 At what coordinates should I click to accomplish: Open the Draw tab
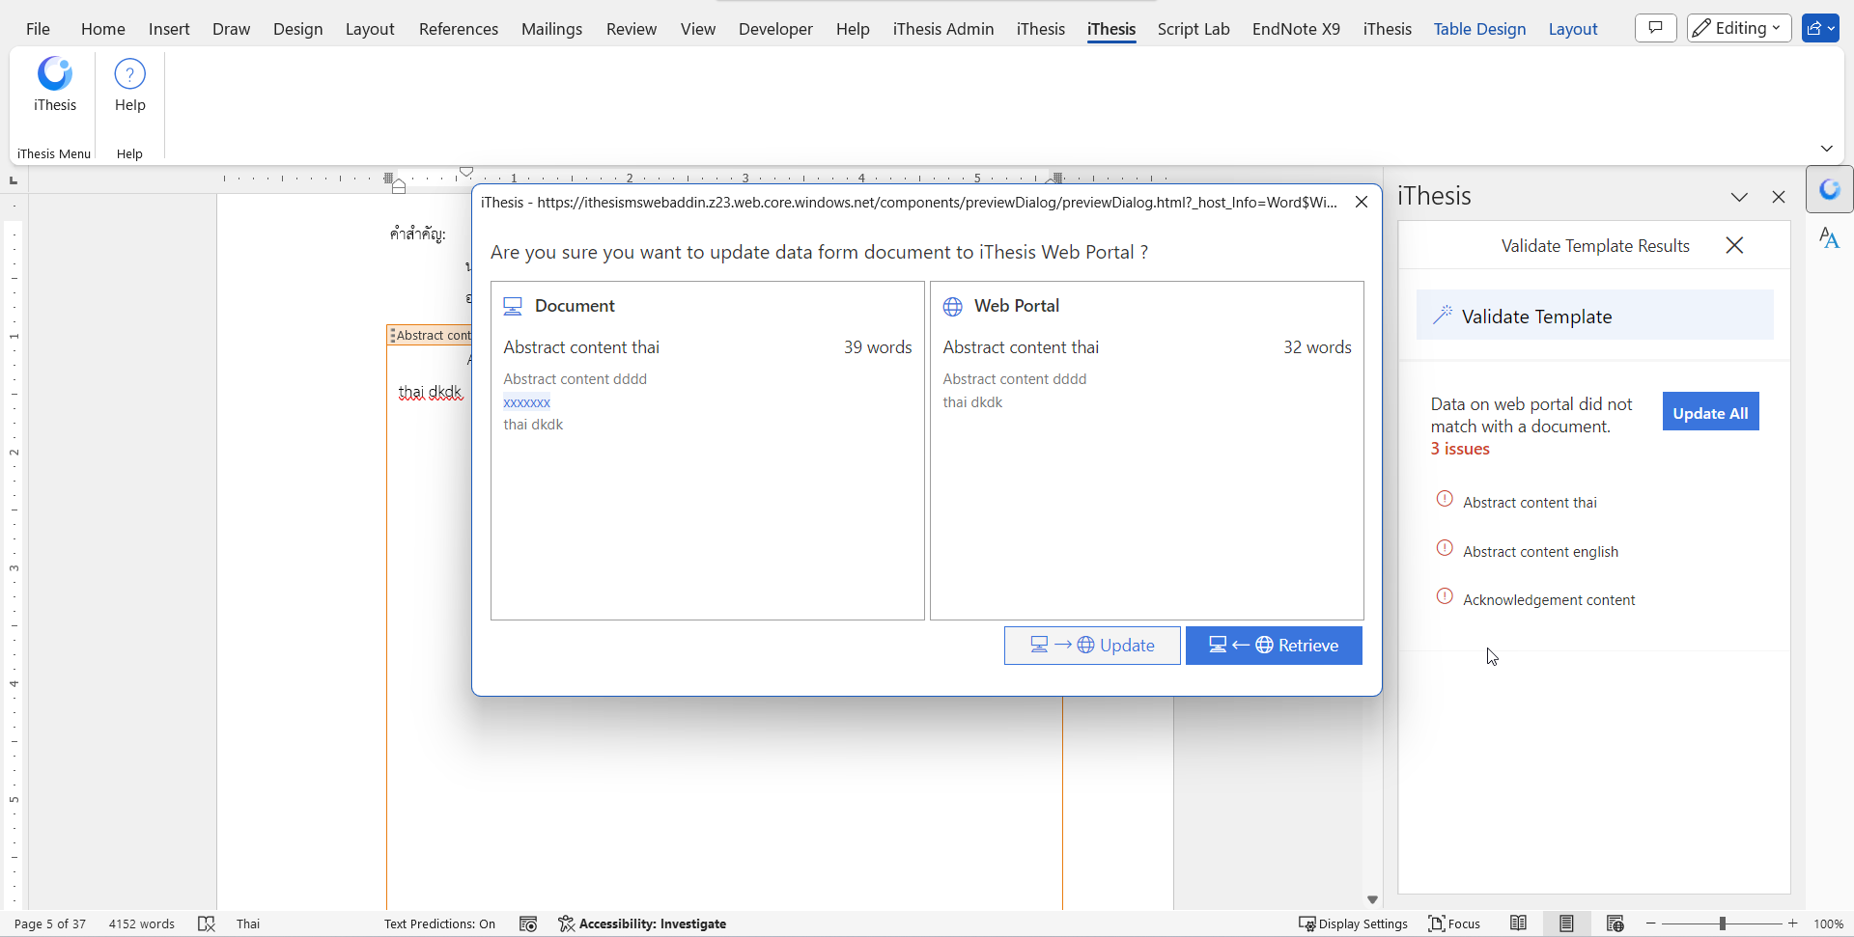click(232, 29)
